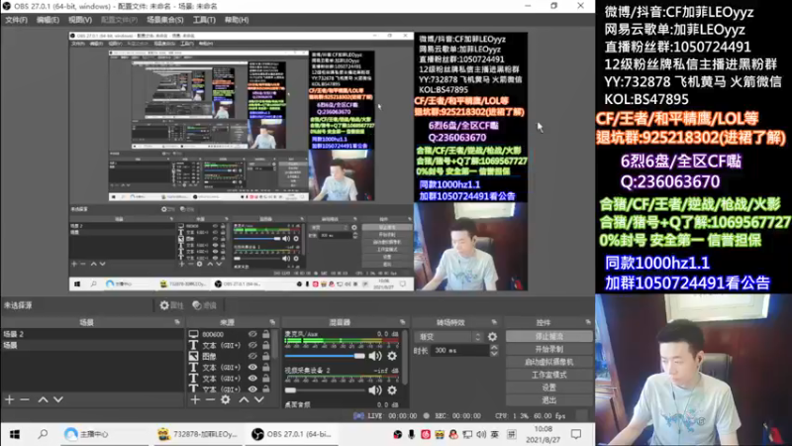Click 启动虚拟摄像机 button
Image resolution: width=792 pixels, height=446 pixels.
(x=549, y=362)
